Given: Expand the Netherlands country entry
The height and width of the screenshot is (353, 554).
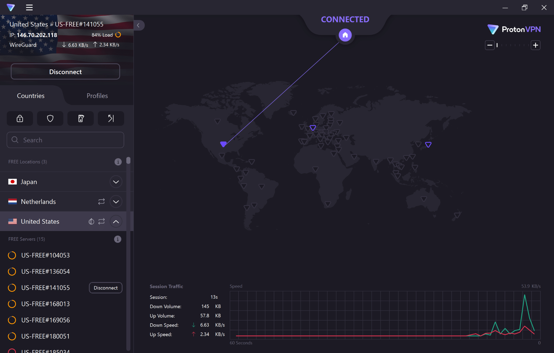Looking at the screenshot, I should tap(116, 202).
